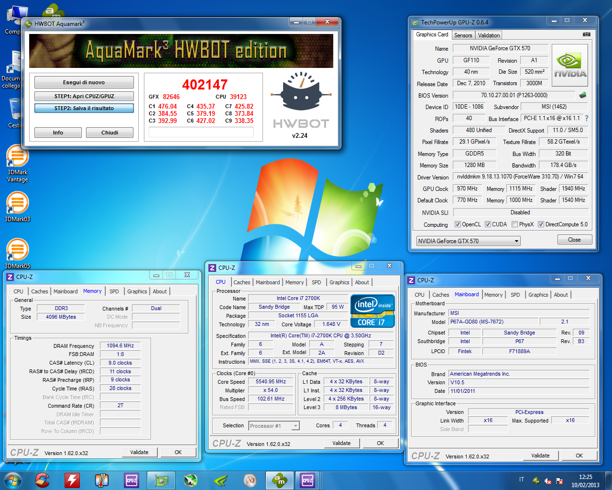
Task: Click the CPU-Z taskbar button next to Aquamark
Action: click(x=308, y=480)
